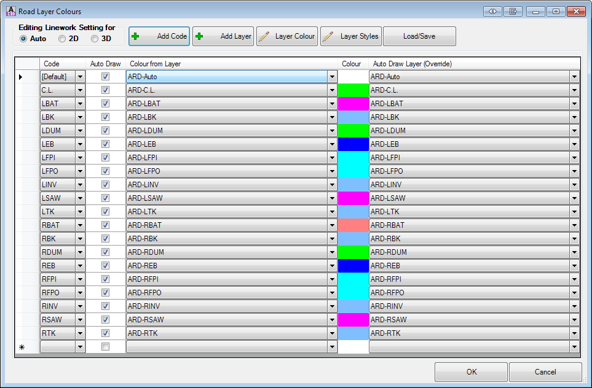Toggle Auto Draw checkbox in RFPO row

[x=105, y=293]
